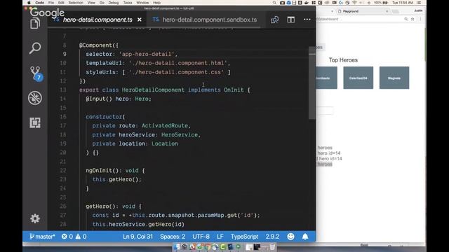
Task: Open the View menu
Action: point(91,3)
